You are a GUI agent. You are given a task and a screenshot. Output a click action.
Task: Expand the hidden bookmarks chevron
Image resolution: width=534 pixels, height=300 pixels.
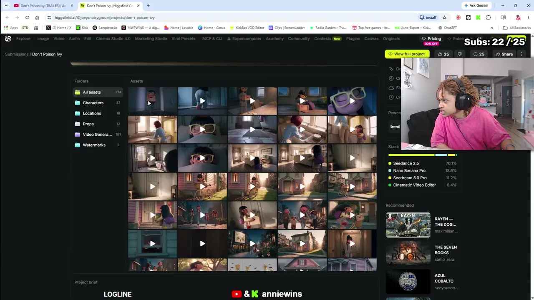click(491, 28)
